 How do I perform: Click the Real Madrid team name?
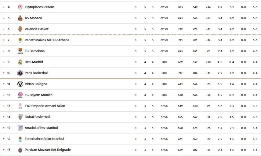(34, 62)
